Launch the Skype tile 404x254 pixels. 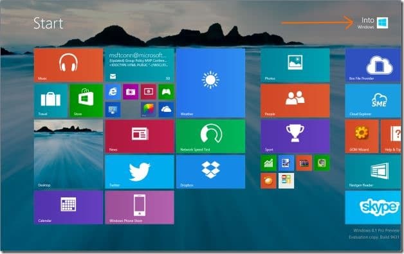373,207
